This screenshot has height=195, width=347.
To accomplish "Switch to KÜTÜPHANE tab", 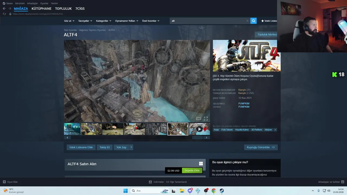I will 41,9.
